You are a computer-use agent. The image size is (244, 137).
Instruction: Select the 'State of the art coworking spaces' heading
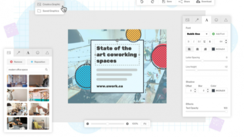pyautogui.click(x=117, y=54)
